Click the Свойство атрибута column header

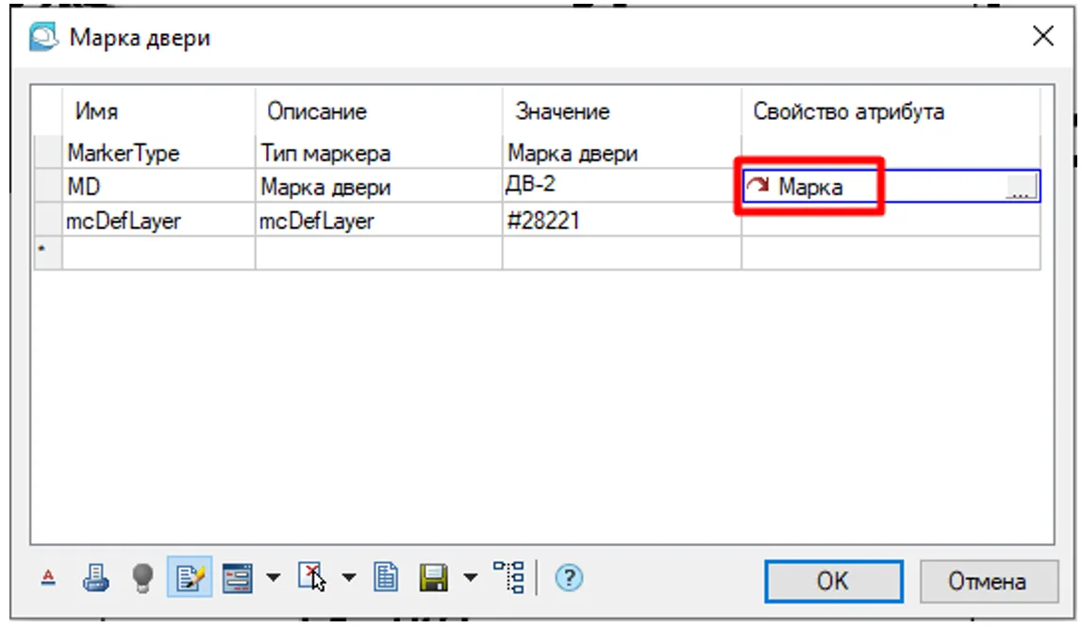[x=891, y=111]
